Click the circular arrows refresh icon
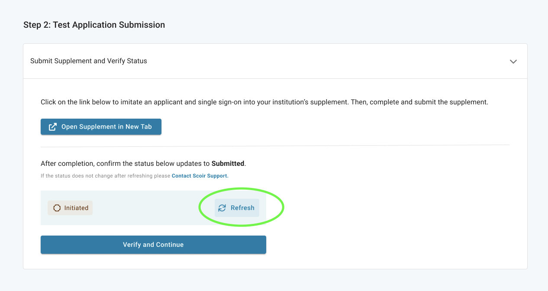 222,208
